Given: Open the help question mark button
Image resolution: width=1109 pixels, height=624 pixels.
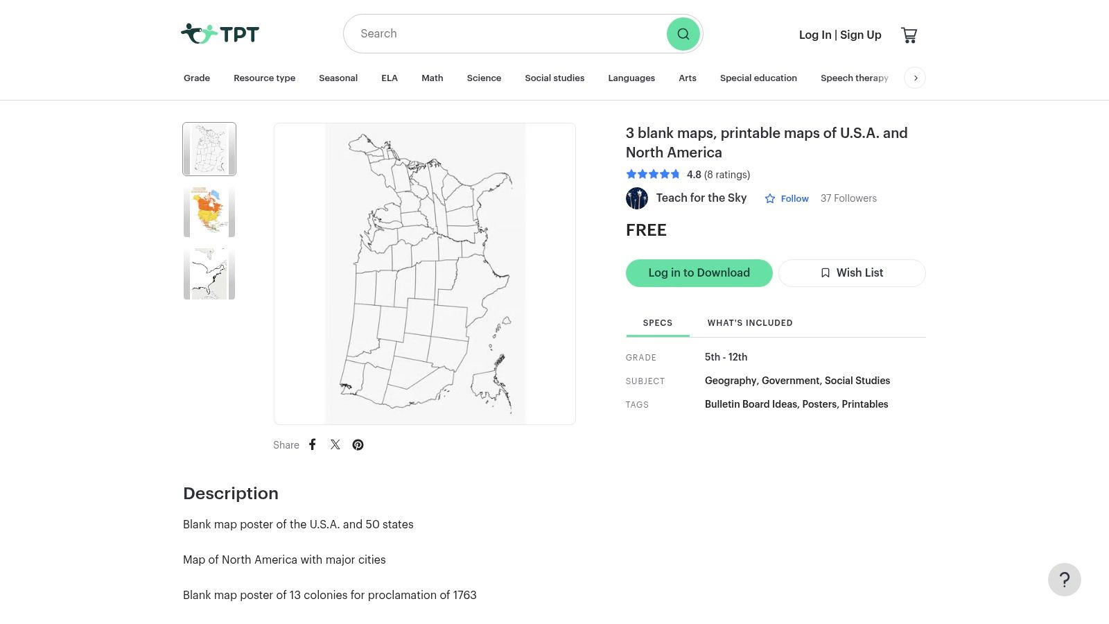Looking at the screenshot, I should [1064, 580].
